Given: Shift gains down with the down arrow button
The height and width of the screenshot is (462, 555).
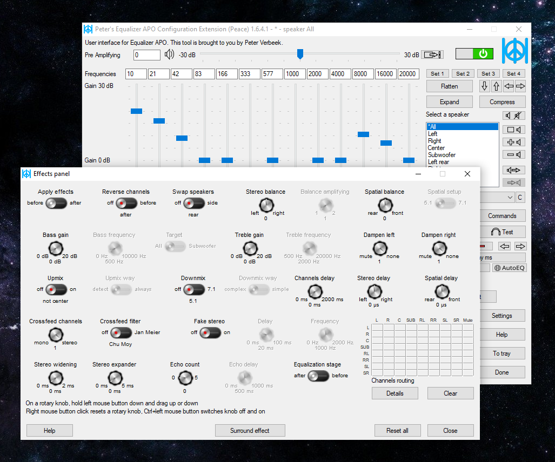Looking at the screenshot, I should point(485,86).
